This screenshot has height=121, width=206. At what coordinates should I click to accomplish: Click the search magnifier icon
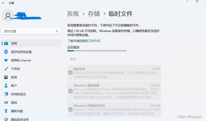pyautogui.click(x=57, y=31)
